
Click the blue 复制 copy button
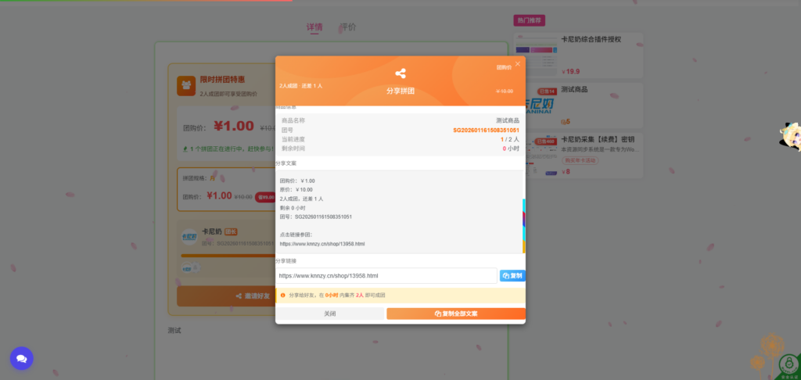pyautogui.click(x=512, y=276)
